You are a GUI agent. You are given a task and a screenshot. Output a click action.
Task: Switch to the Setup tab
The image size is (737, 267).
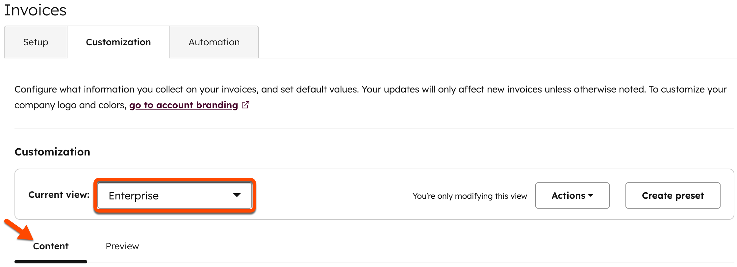pos(35,42)
